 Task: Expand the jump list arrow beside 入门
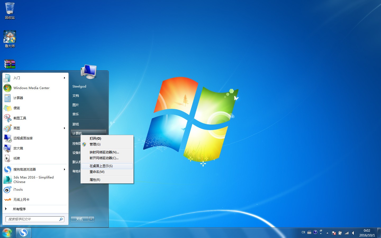64,78
